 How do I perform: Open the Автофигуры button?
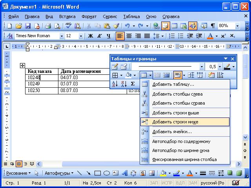(x=59, y=173)
